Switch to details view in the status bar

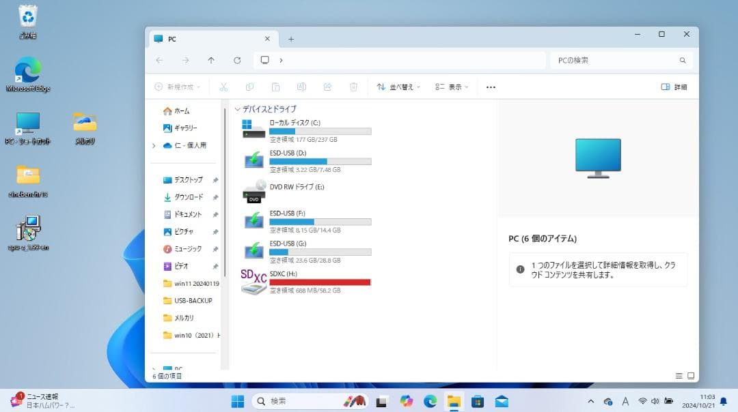(x=679, y=374)
